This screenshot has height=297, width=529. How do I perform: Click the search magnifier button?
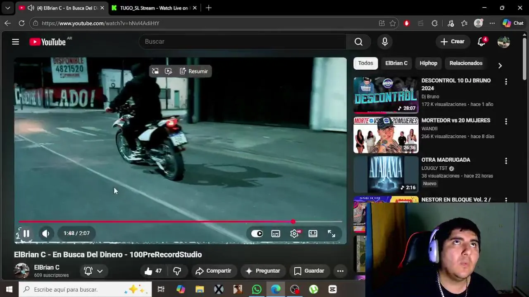pyautogui.click(x=358, y=42)
